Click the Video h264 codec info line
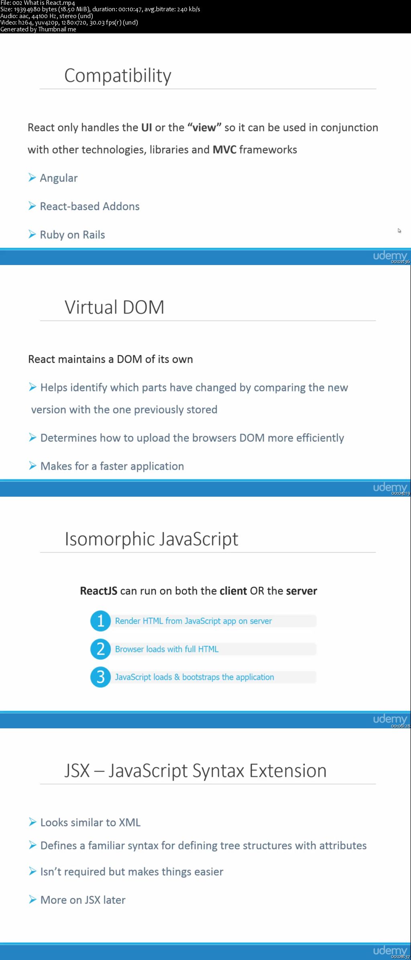Screen dimensions: 411x960 click(69, 23)
